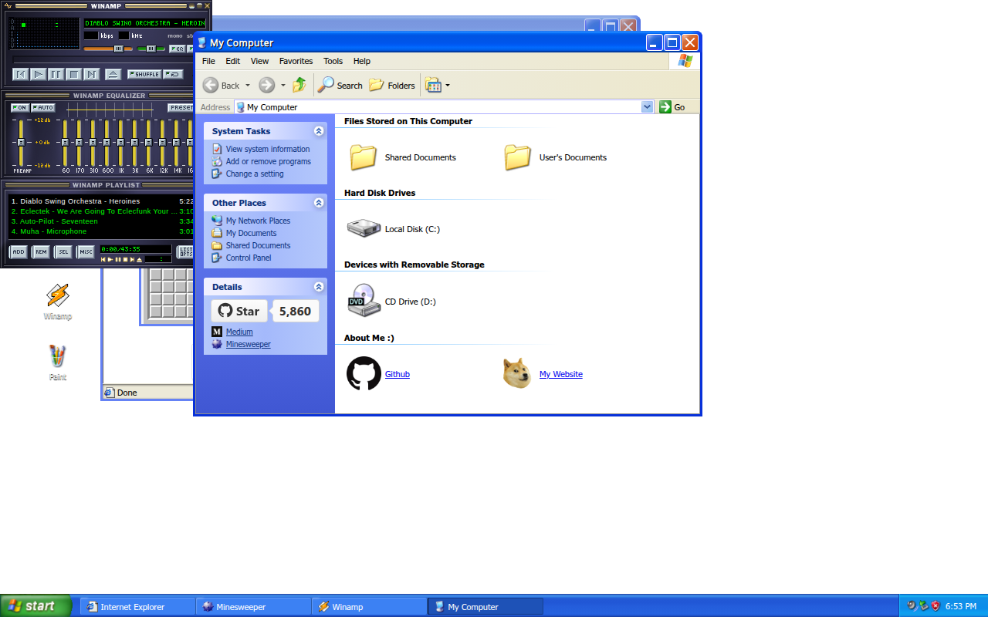Screen dimensions: 988x617
Task: Click the Medium link in Details
Action: (239, 332)
